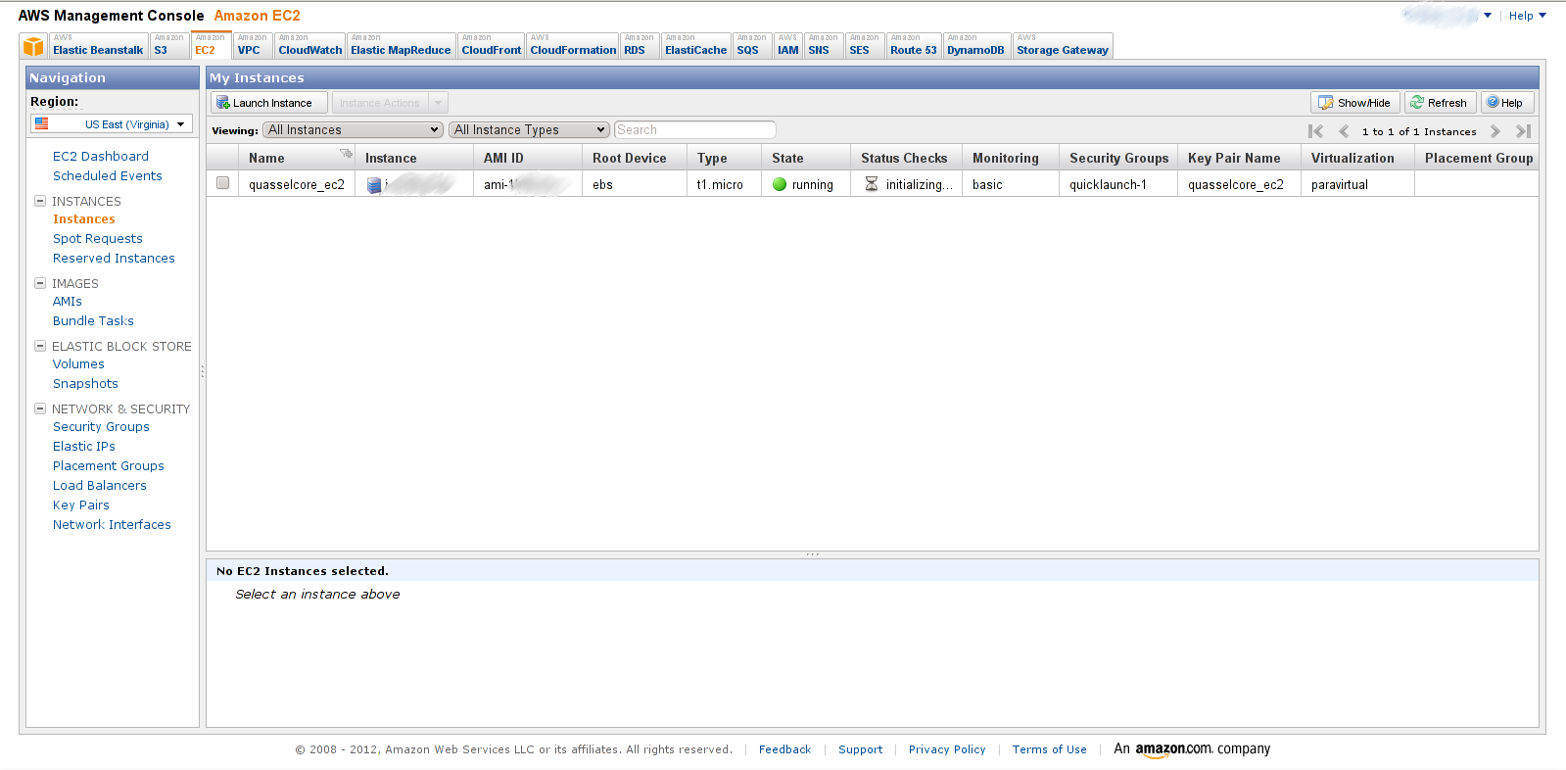Open Volumes link
This screenshot has height=770, width=1566.
[x=78, y=363]
